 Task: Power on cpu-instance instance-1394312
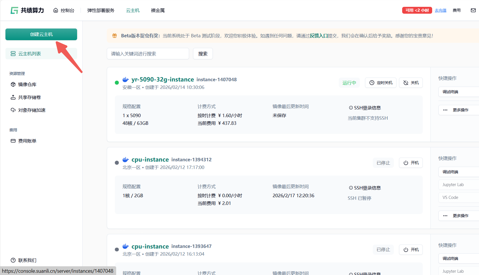[411, 163]
